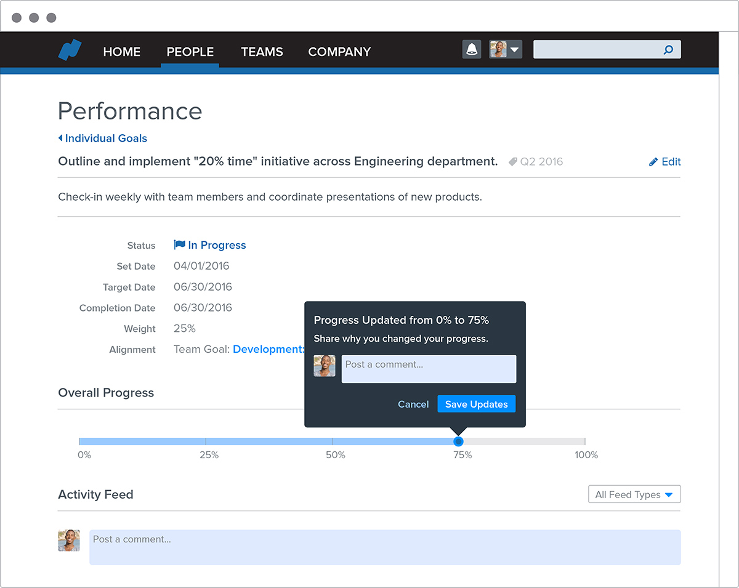This screenshot has height=588, width=739.
Task: Click the progress slider handle at 75%
Action: (x=458, y=441)
